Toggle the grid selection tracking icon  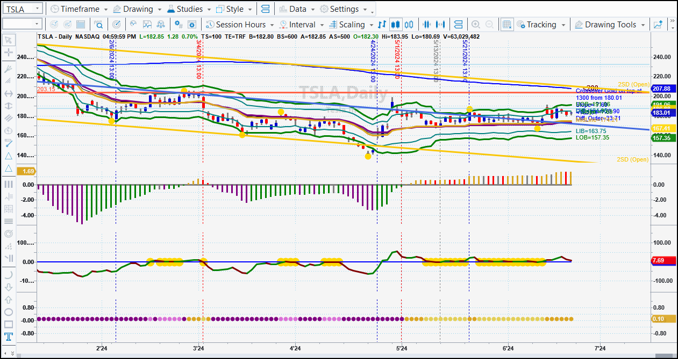tap(507, 25)
